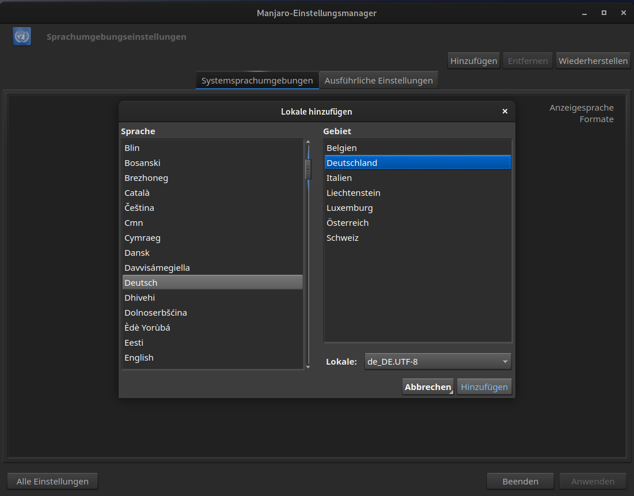The image size is (634, 496).
Task: Open Ausführliche Einstellungen tab
Action: (378, 81)
